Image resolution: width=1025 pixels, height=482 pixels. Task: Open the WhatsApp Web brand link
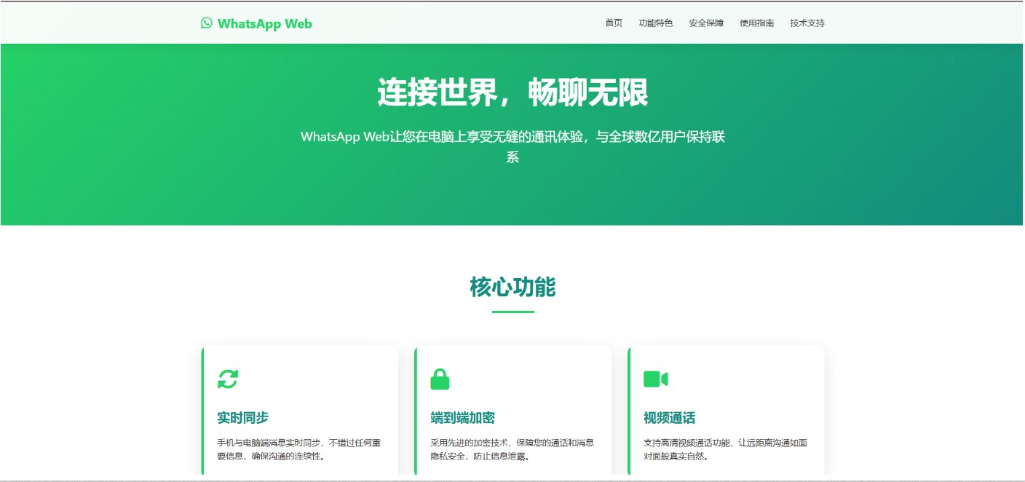click(x=264, y=23)
